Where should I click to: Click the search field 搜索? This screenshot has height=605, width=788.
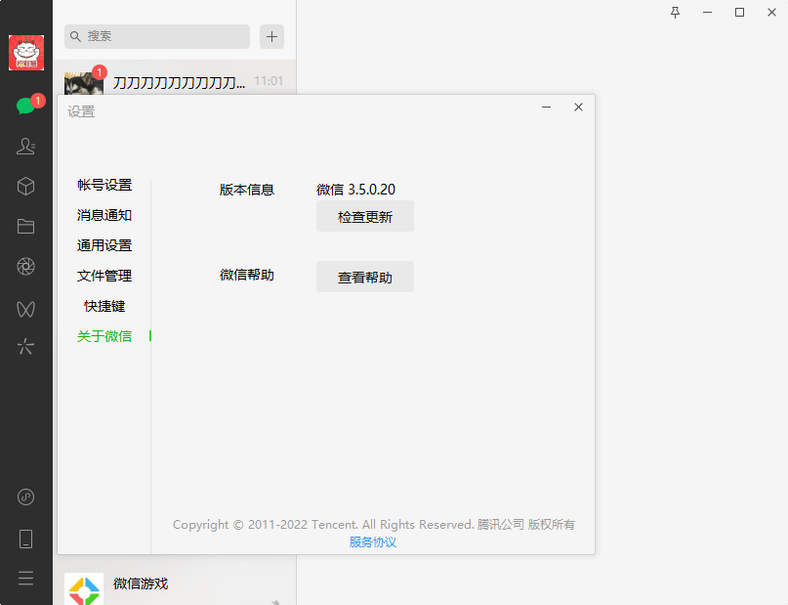click(x=157, y=37)
